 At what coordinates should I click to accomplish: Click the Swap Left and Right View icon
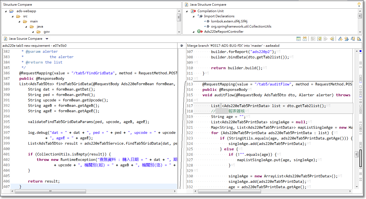(x=305, y=39)
